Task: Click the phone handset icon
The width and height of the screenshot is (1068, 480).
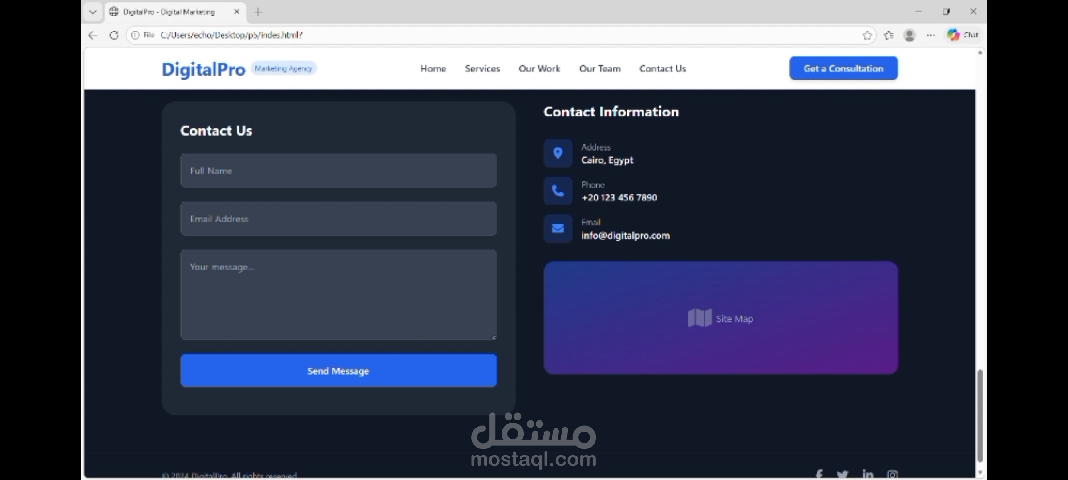Action: click(x=558, y=191)
